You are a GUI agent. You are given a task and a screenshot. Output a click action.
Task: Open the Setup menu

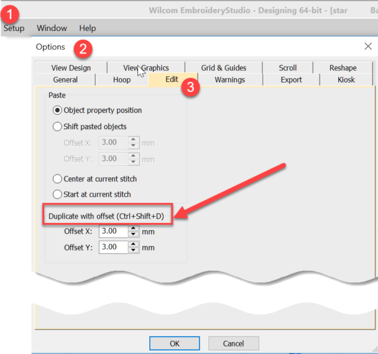pos(14,28)
